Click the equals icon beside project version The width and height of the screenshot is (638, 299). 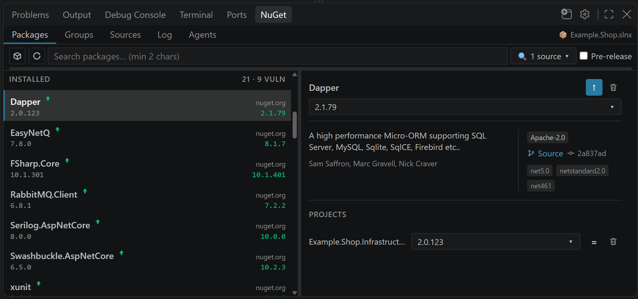[x=594, y=242]
